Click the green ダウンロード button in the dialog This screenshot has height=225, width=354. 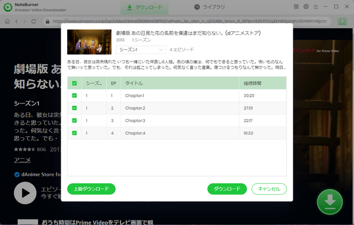pyautogui.click(x=227, y=189)
